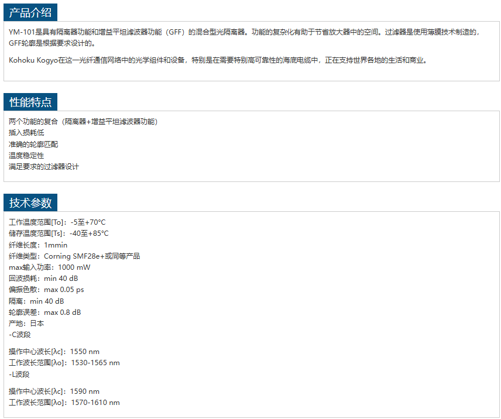501x419 pixels.
Task: Click the 1530-1565 nm wavelength range line
Action: tap(64, 363)
